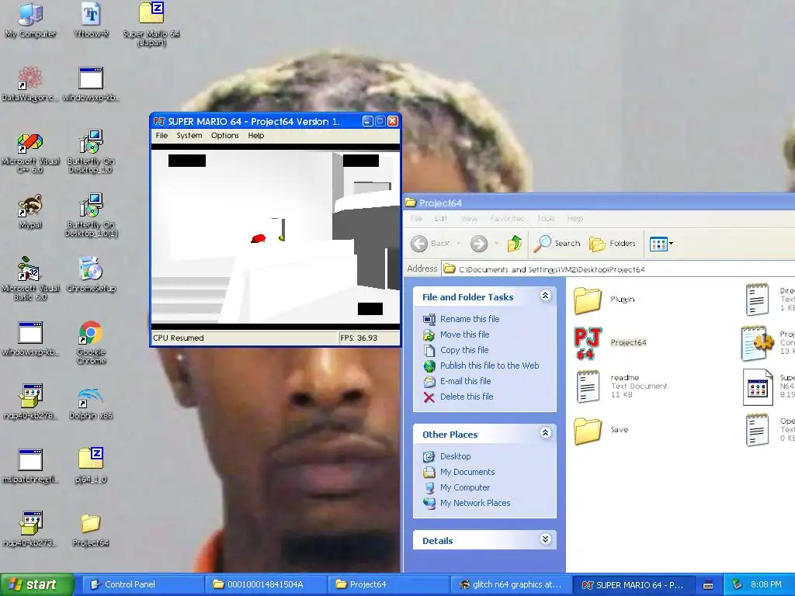Open File menu in Project64 emulator
The image size is (795, 596).
pyautogui.click(x=161, y=136)
